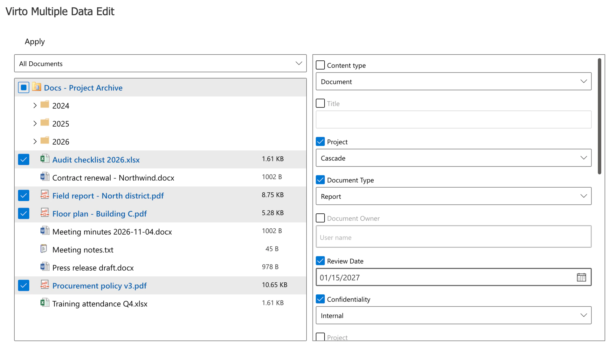Uncheck the Project field checkbox above Cascade
The image size is (608, 343).
click(320, 142)
